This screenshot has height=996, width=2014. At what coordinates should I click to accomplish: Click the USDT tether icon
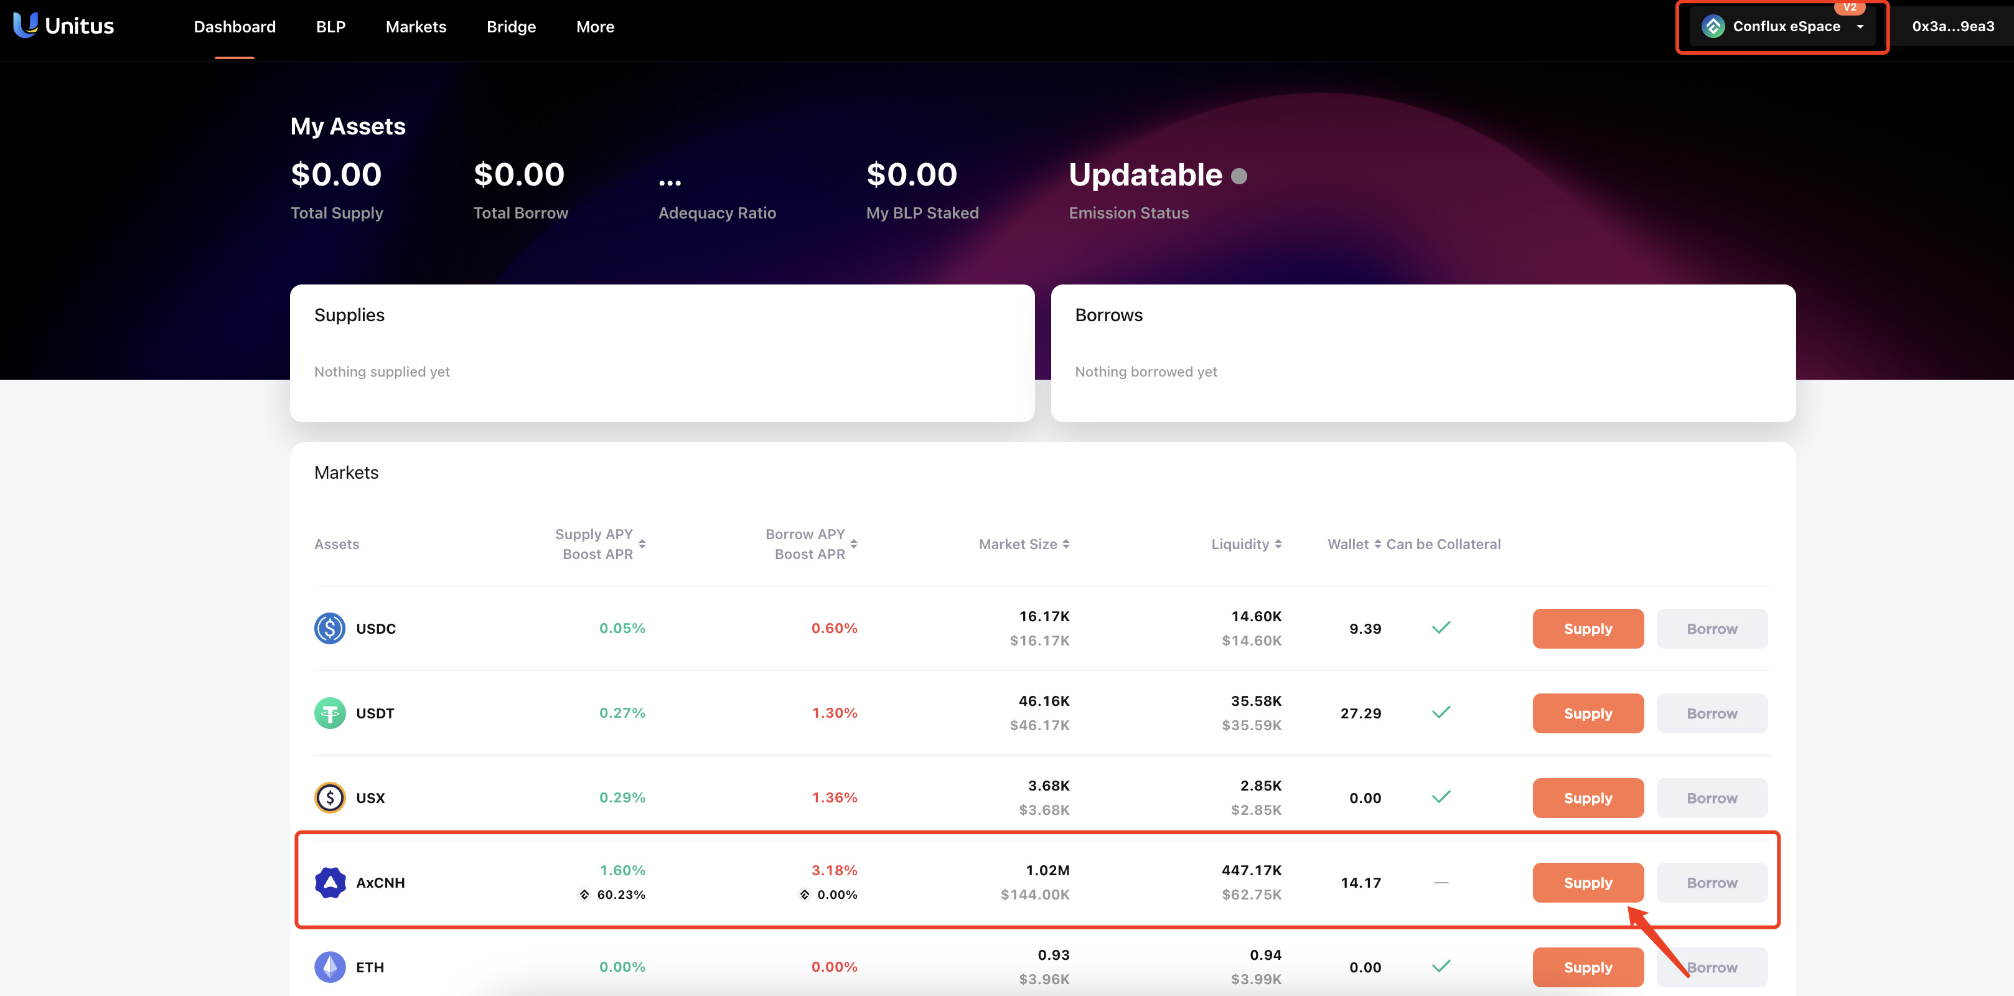329,713
